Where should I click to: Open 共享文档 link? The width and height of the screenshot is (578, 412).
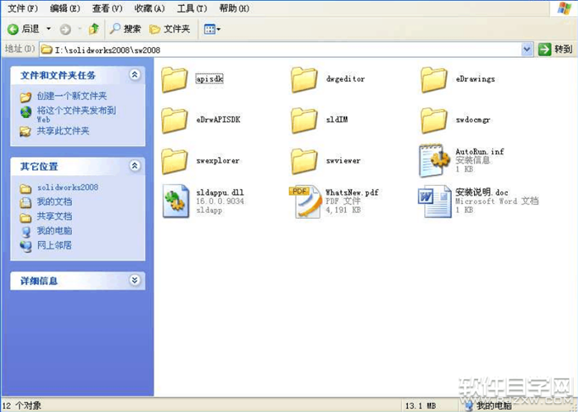click(x=54, y=216)
